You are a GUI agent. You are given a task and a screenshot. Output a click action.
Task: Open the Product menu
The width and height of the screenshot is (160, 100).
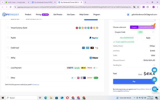pos(28,14)
